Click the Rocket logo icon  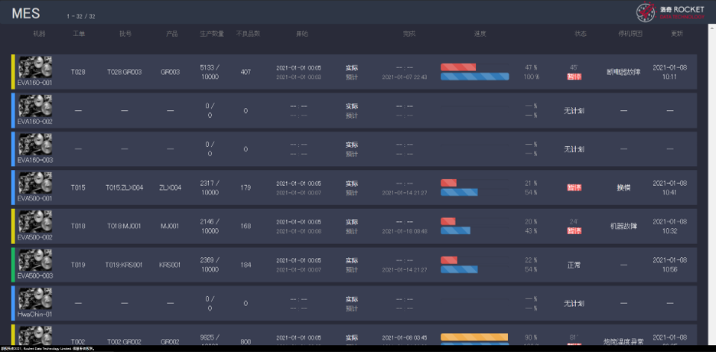click(x=646, y=11)
